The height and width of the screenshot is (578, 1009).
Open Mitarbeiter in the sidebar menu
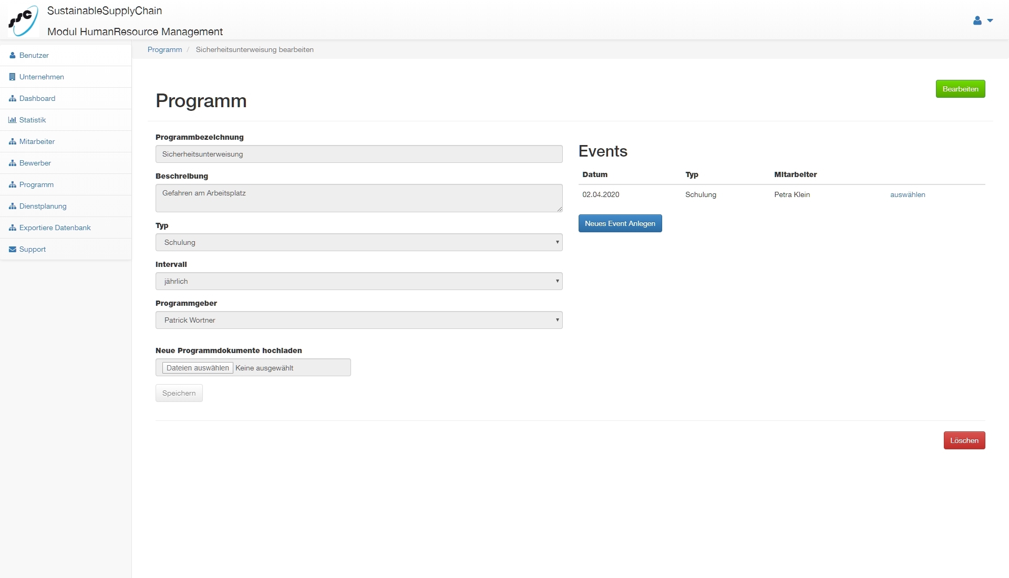pyautogui.click(x=37, y=141)
